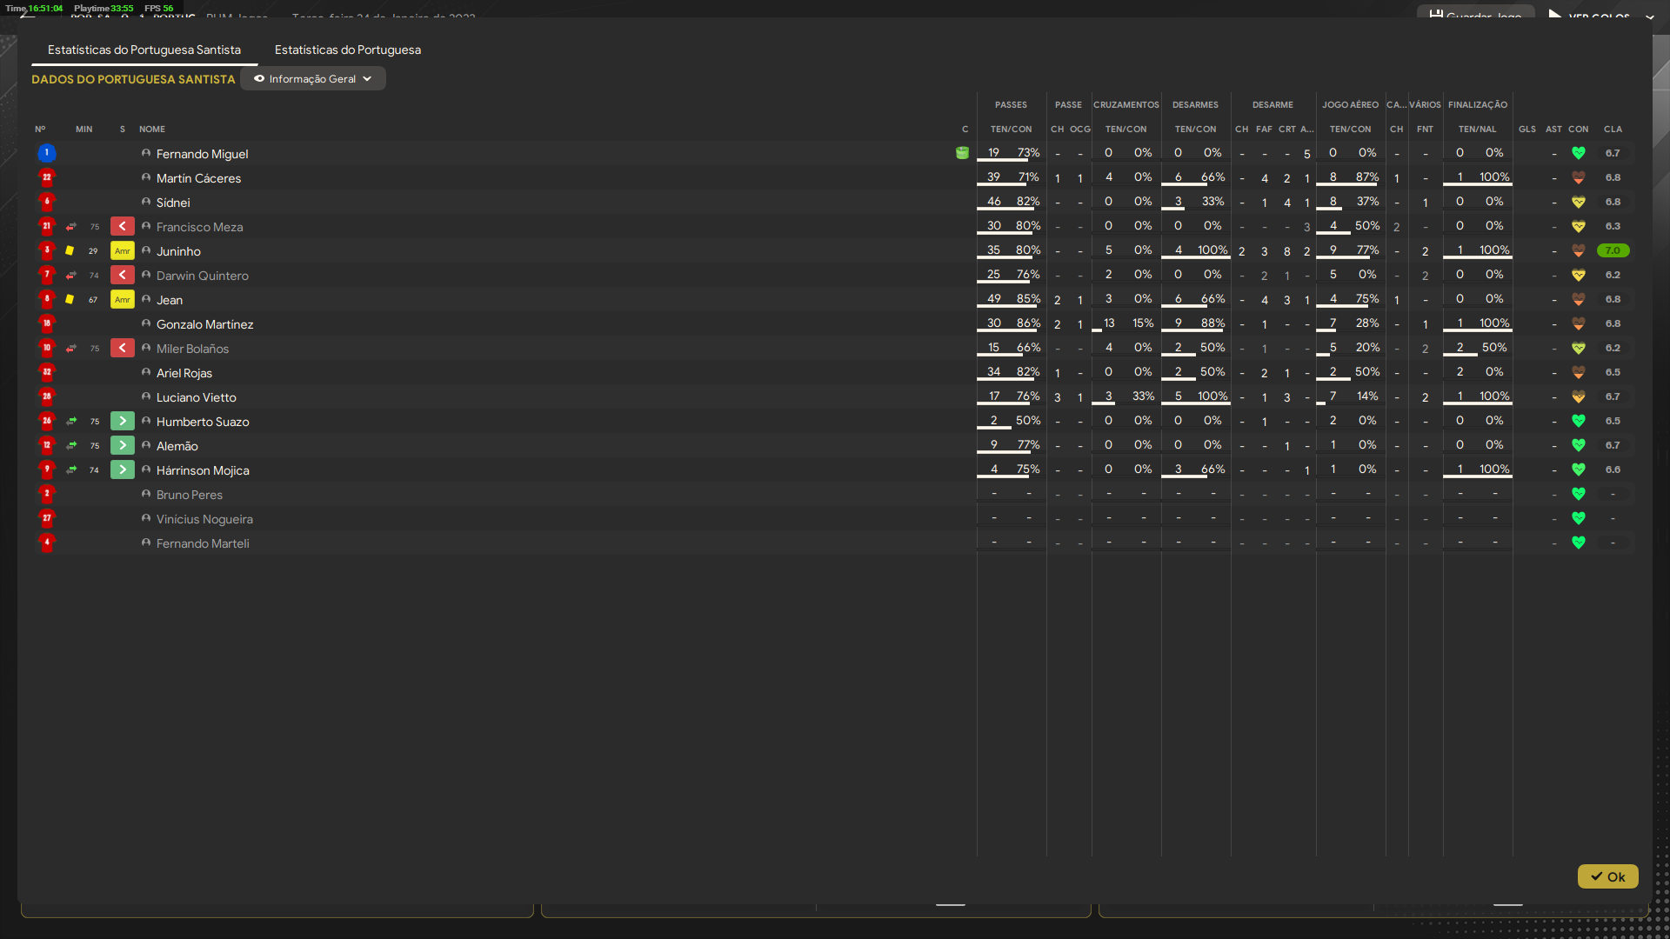The width and height of the screenshot is (1670, 939).
Task: Click the DESARMES column group header
Action: pyautogui.click(x=1195, y=104)
